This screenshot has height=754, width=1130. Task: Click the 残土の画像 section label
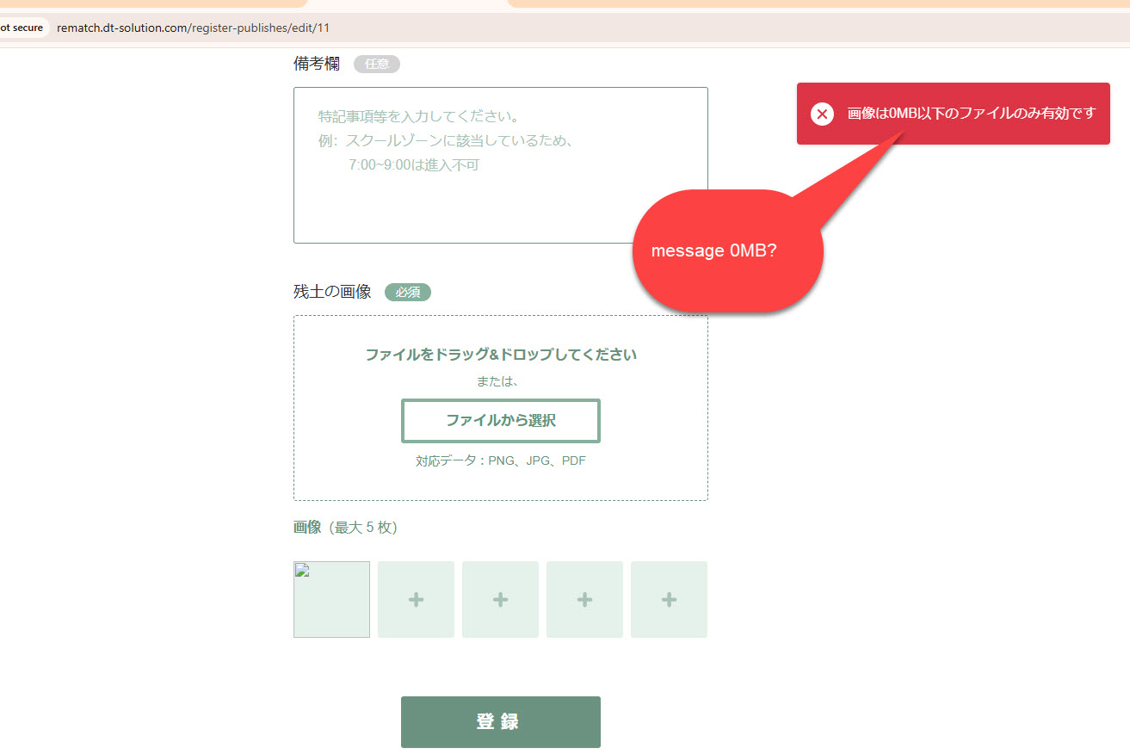click(332, 292)
